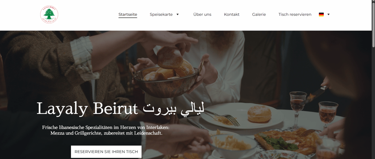Open the Speisekarte menu item
This screenshot has width=375, height=159.
pyautogui.click(x=161, y=14)
